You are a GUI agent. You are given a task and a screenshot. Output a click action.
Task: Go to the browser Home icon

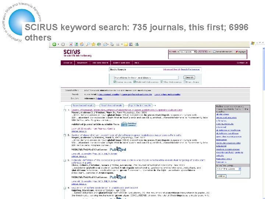82,44
